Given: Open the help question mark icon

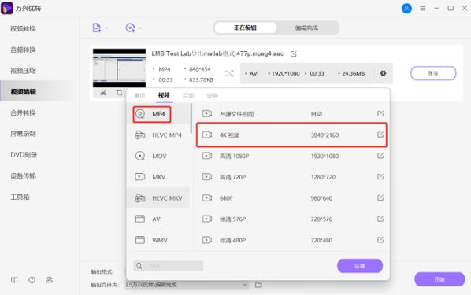Looking at the screenshot, I should (32, 280).
